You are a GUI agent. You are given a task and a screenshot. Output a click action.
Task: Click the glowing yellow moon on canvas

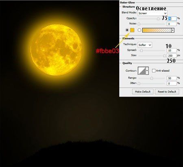(x=56, y=50)
